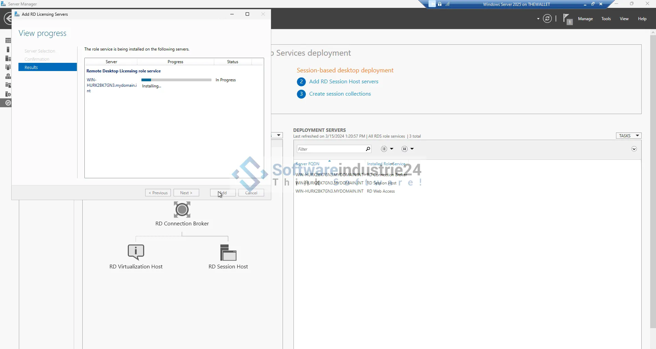Viewport: 656px width, 349px height.
Task: Select Remote Desktop Services sidebar icon
Action: (x=8, y=103)
